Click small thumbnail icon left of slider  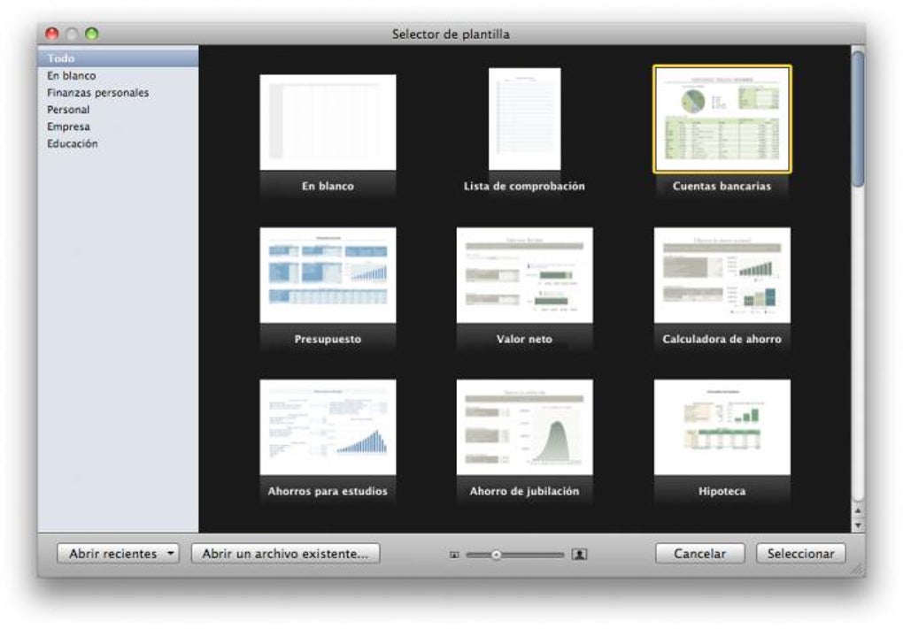pos(454,555)
